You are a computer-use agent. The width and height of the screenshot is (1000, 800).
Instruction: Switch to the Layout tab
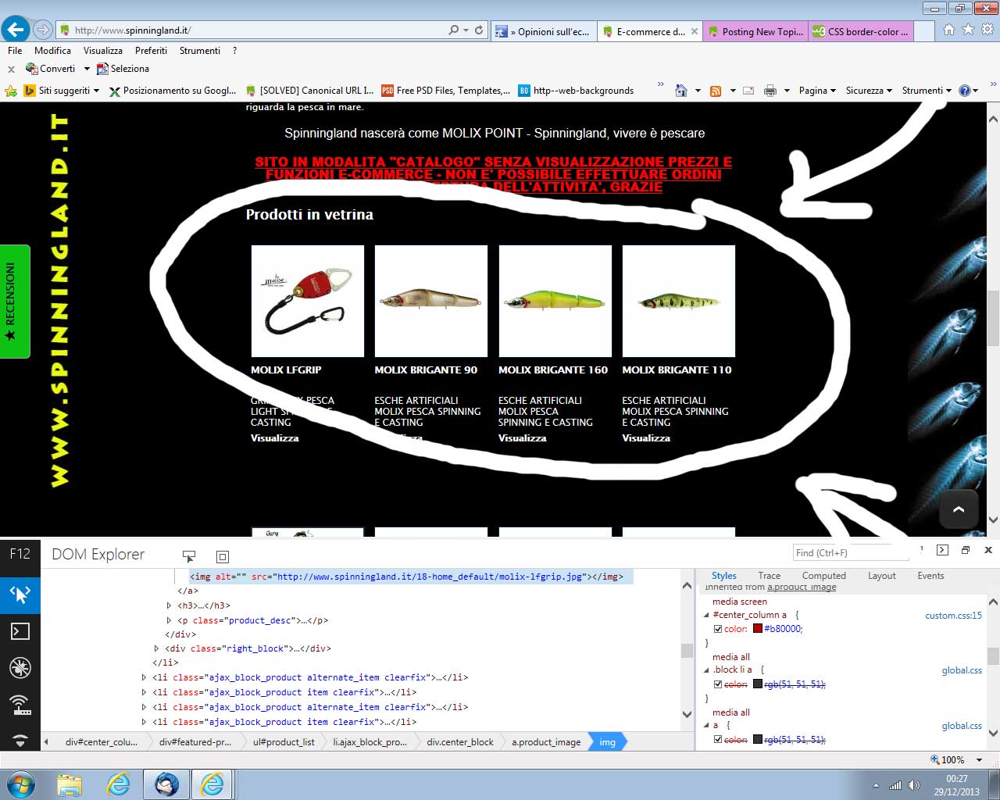pos(882,576)
